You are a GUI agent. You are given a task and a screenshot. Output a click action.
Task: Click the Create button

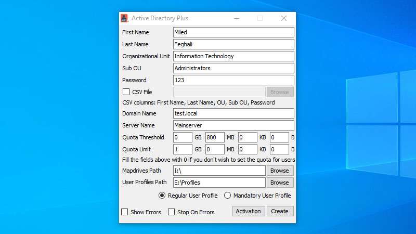[x=280, y=211]
